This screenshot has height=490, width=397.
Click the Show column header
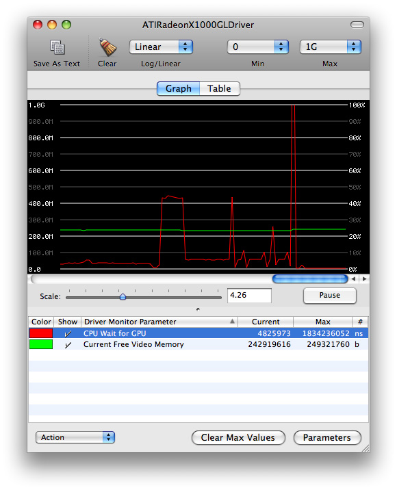(x=68, y=322)
